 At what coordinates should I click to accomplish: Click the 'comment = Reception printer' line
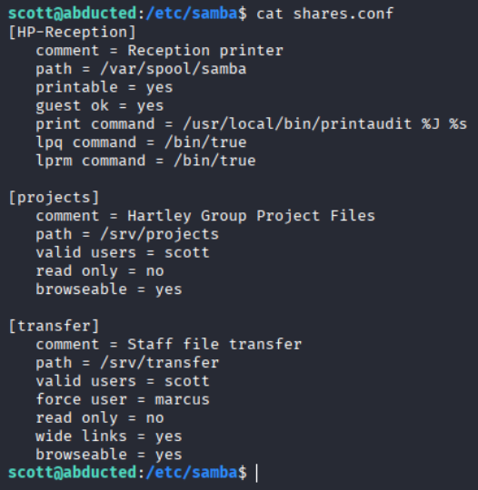pyautogui.click(x=159, y=51)
